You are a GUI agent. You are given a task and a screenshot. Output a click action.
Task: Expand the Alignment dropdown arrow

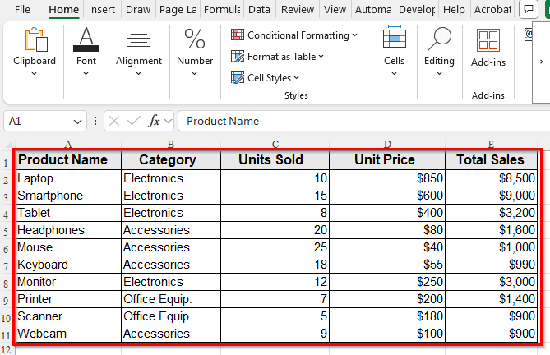click(139, 74)
